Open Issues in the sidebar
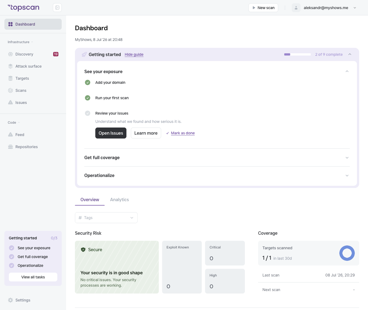The width and height of the screenshot is (368, 310). 33,103
